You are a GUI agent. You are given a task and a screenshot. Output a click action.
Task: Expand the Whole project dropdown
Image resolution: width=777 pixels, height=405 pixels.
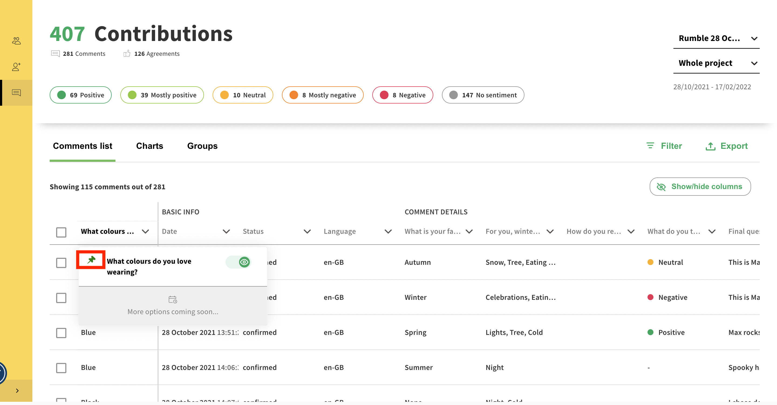tap(716, 63)
